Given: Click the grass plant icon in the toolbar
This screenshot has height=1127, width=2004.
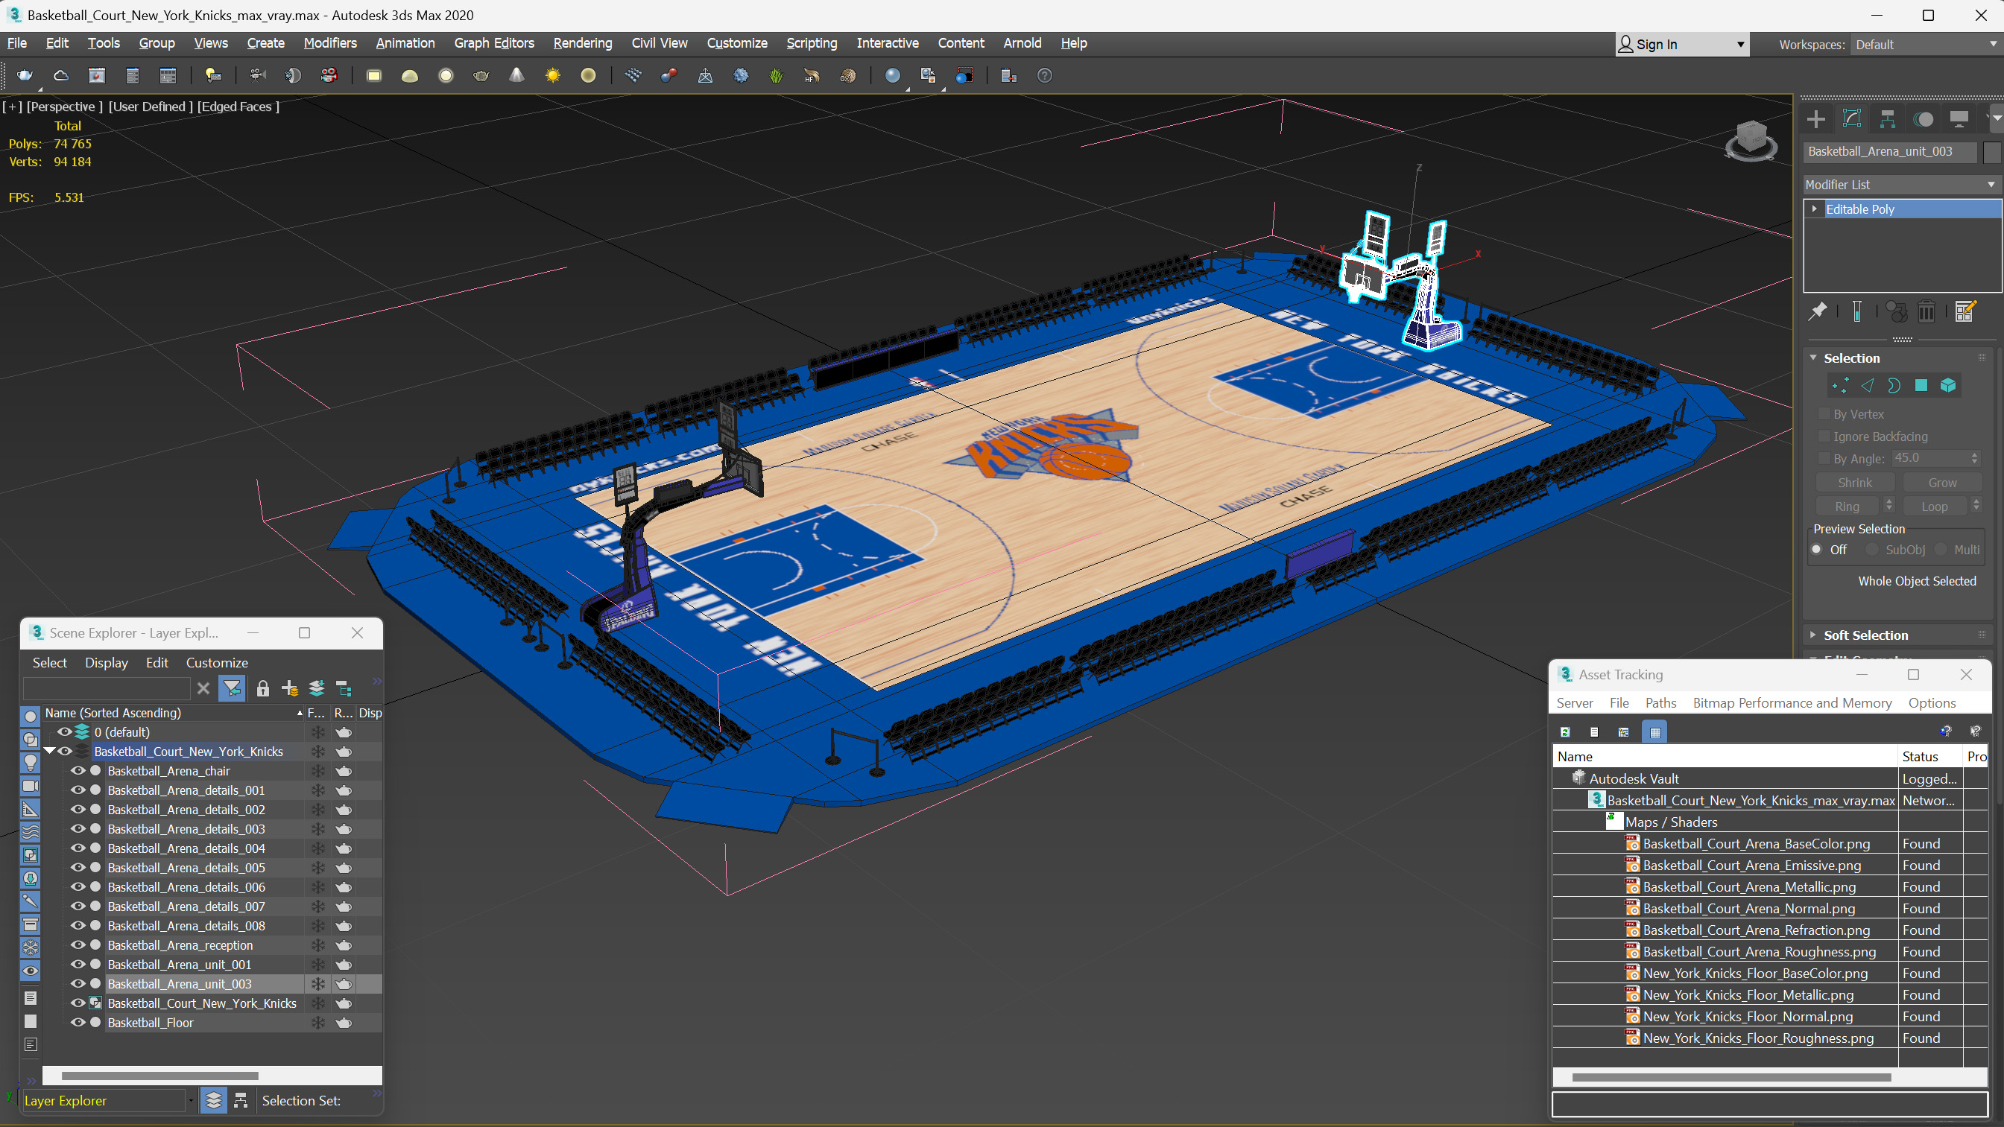Looking at the screenshot, I should [776, 75].
